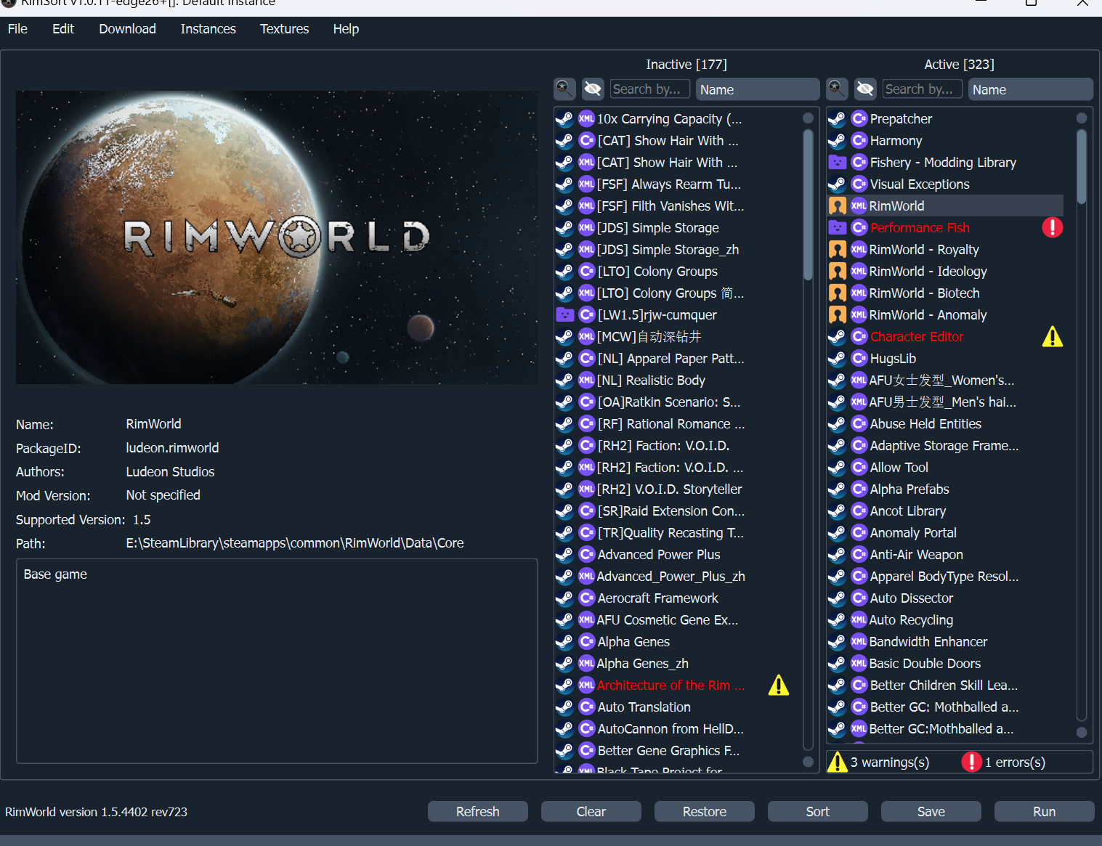This screenshot has width=1102, height=846.
Task: Click the Architecture of the Rim warning icon
Action: coord(779,685)
